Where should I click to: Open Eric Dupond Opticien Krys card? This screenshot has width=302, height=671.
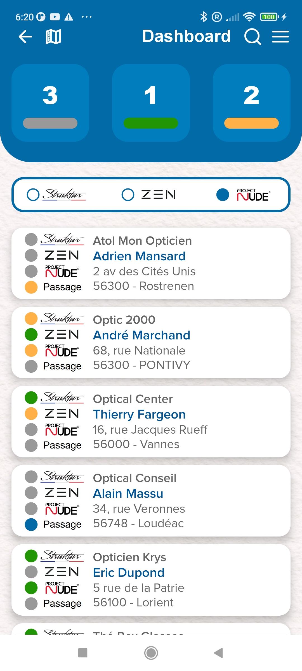click(x=151, y=580)
